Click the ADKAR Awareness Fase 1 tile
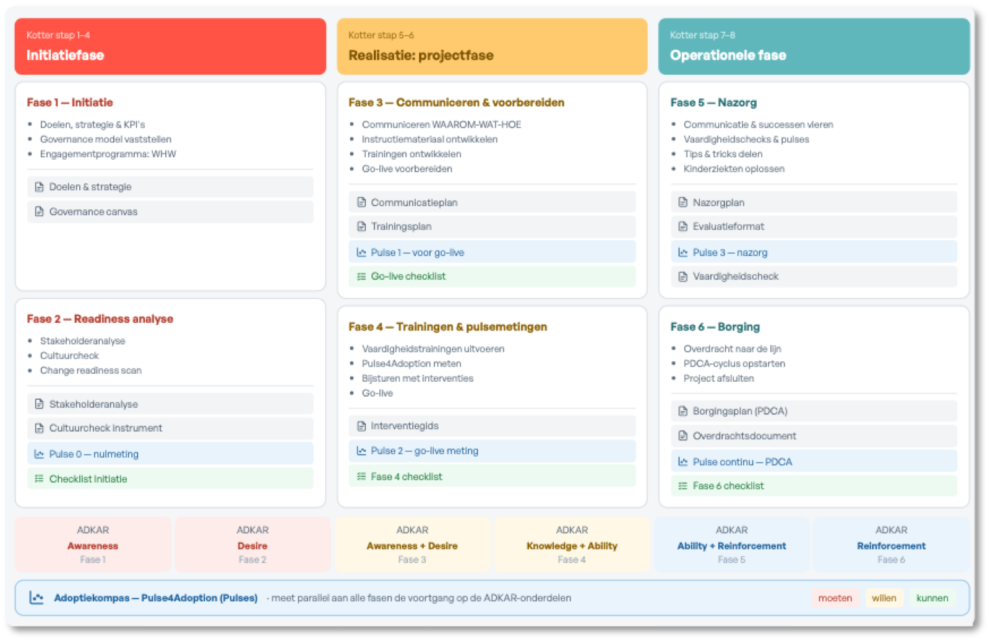Screen dimensions: 990x641 pyautogui.click(x=93, y=544)
